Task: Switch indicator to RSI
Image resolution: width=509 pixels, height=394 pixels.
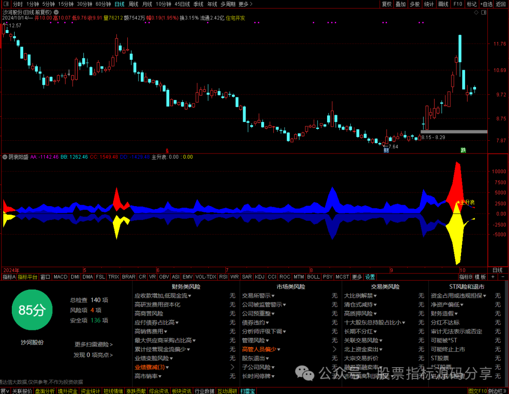Action: pyautogui.click(x=223, y=277)
